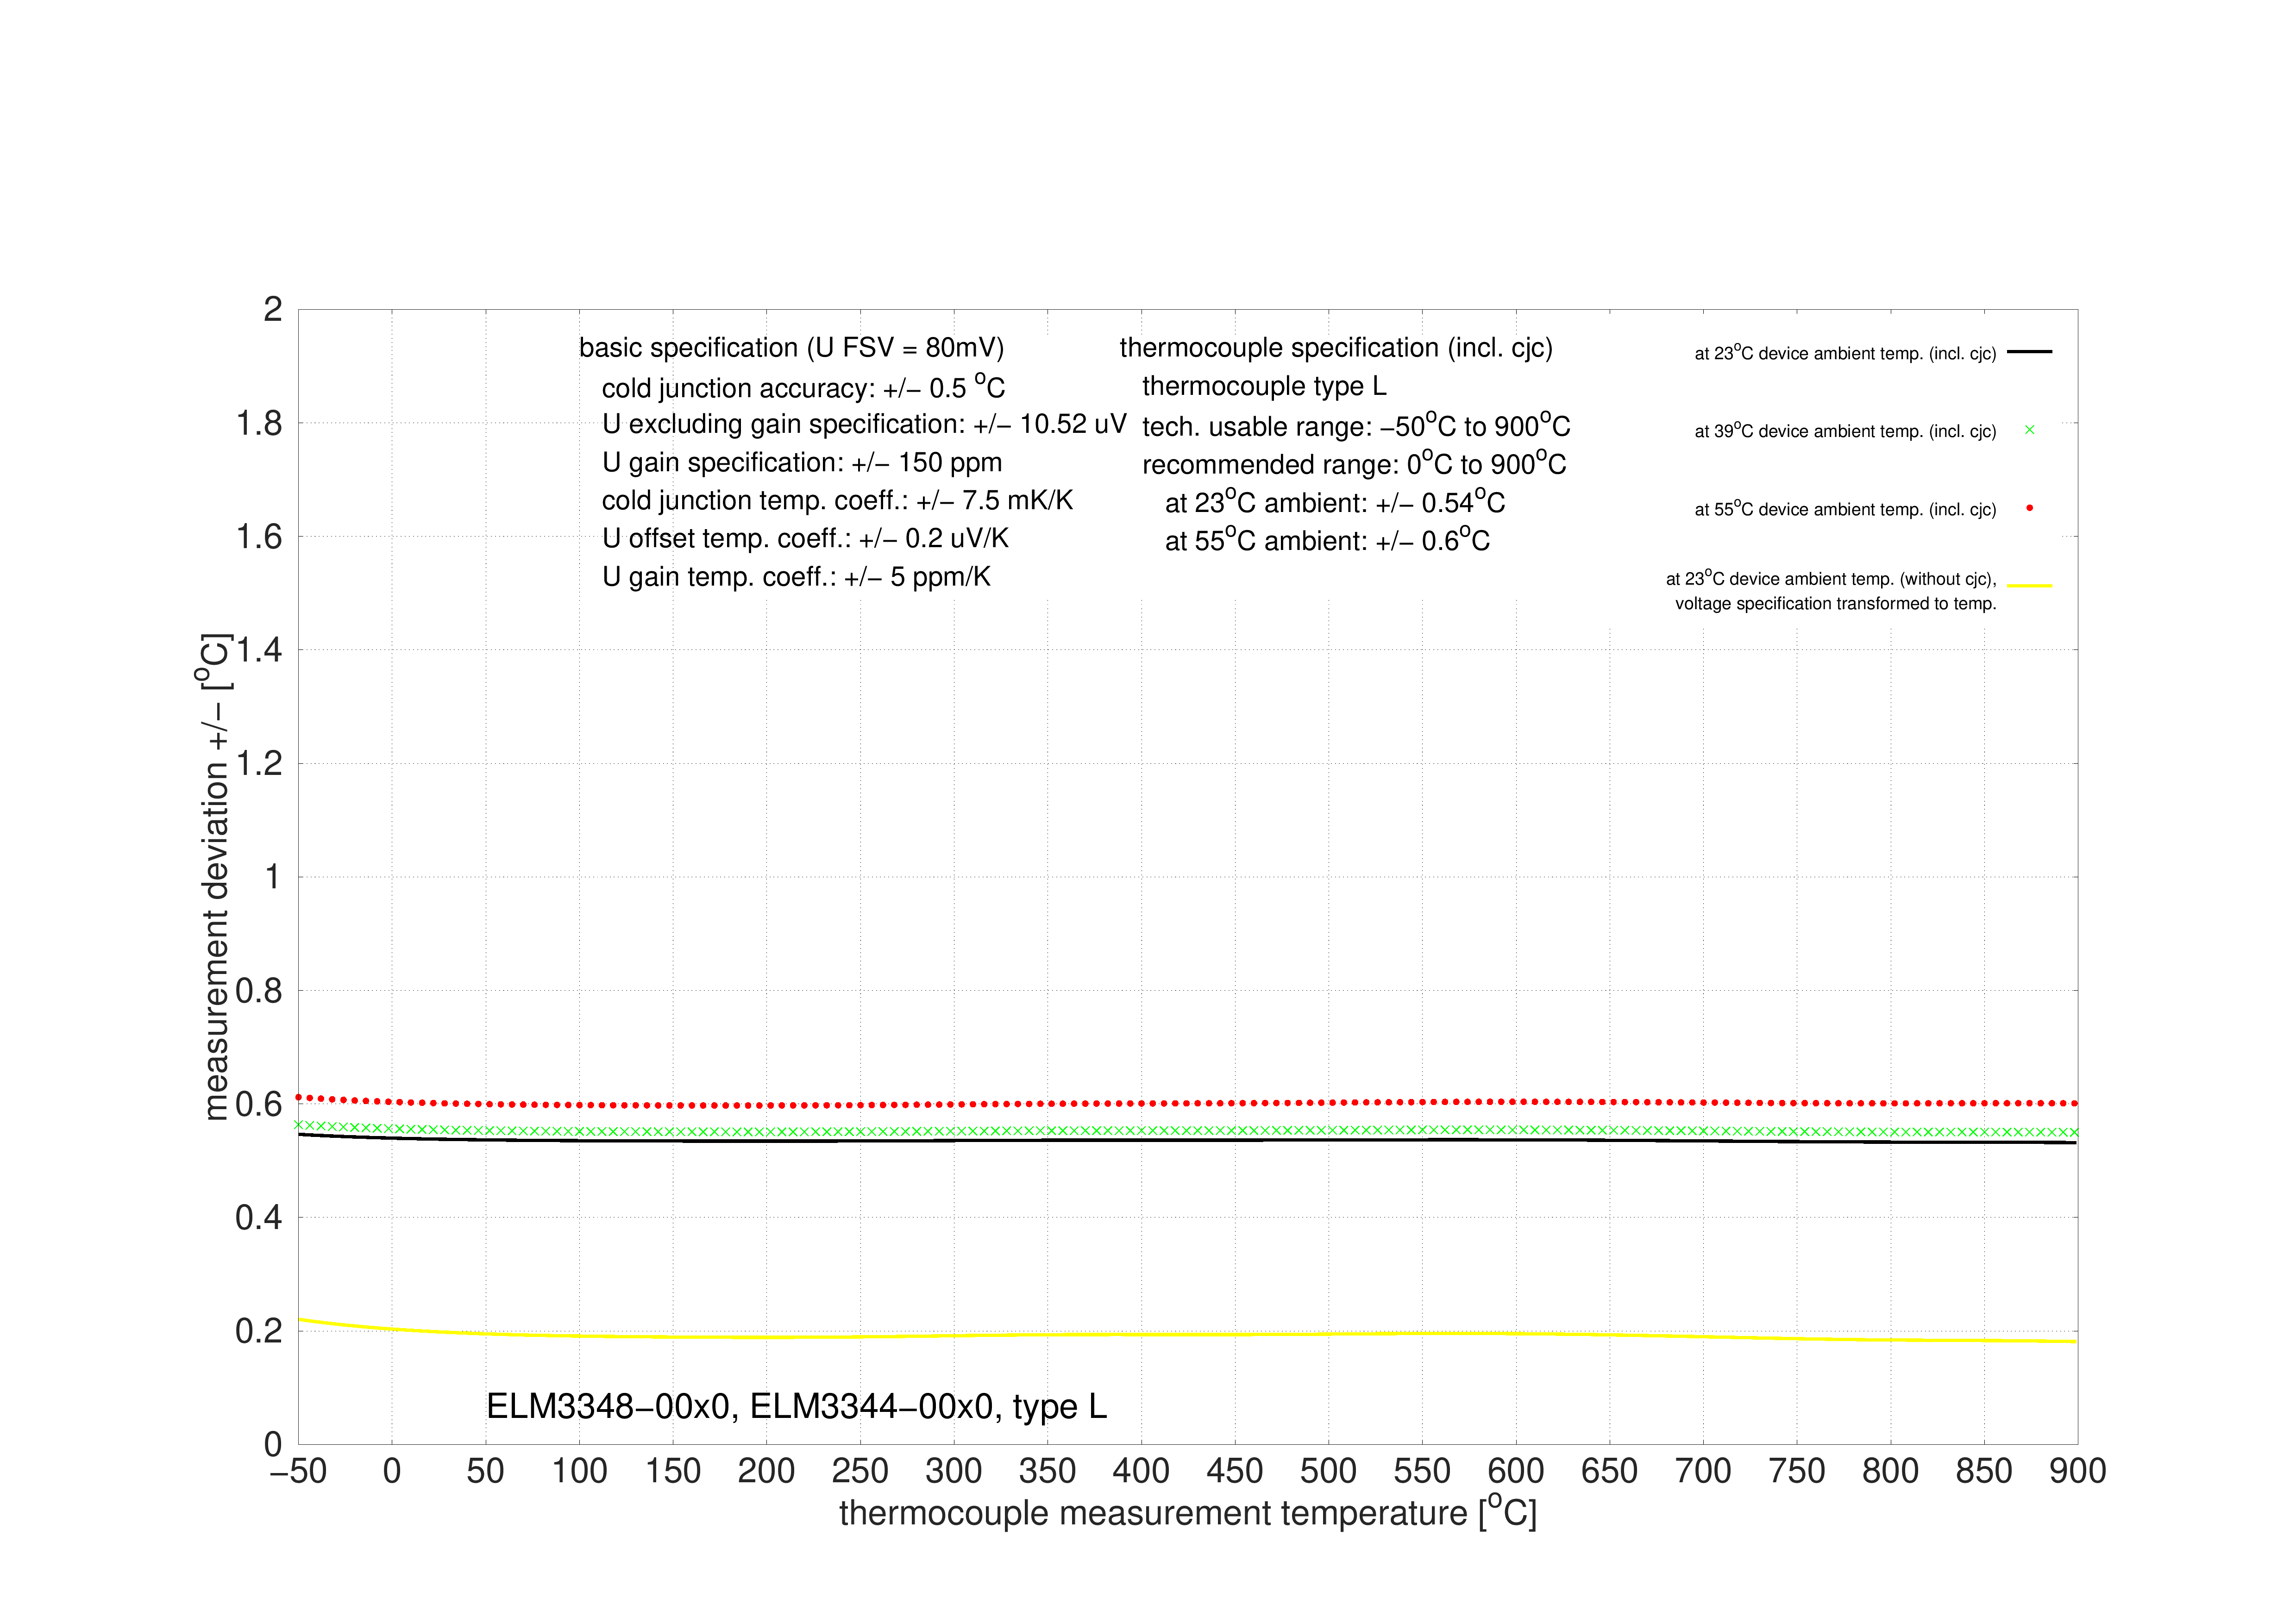Click the 'without cjc' legend label
Viewport: 2296px width, 1623px height.
[x=1831, y=591]
